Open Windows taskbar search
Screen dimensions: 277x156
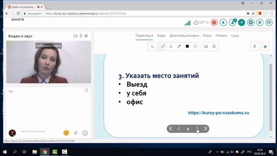coord(15,152)
